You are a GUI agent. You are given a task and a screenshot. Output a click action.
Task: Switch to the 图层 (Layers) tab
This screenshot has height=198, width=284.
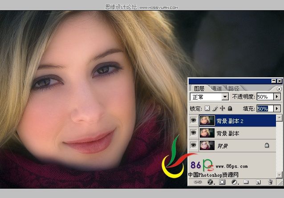(x=199, y=88)
